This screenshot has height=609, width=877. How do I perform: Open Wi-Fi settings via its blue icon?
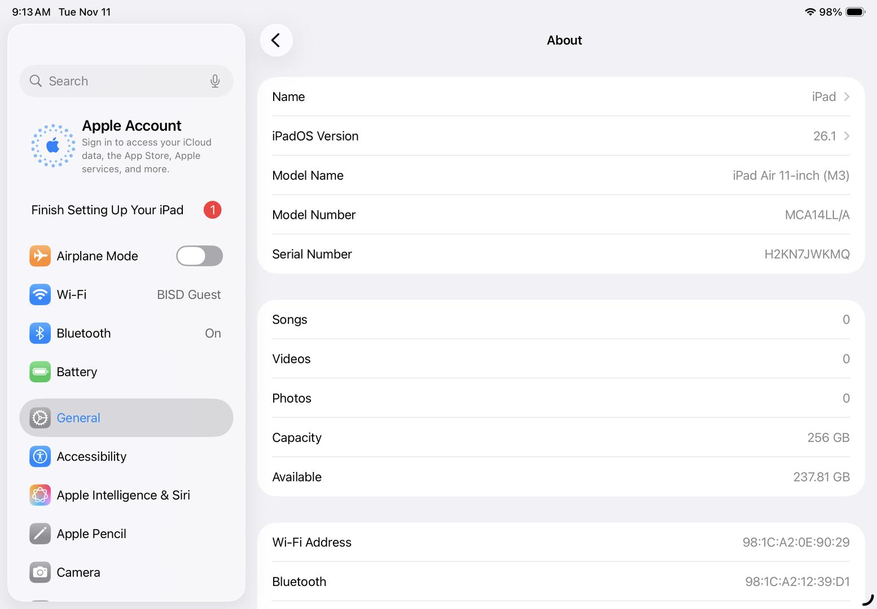tap(40, 294)
